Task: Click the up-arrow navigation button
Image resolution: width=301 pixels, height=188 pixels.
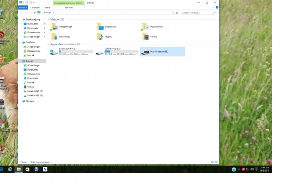Action: point(35,13)
